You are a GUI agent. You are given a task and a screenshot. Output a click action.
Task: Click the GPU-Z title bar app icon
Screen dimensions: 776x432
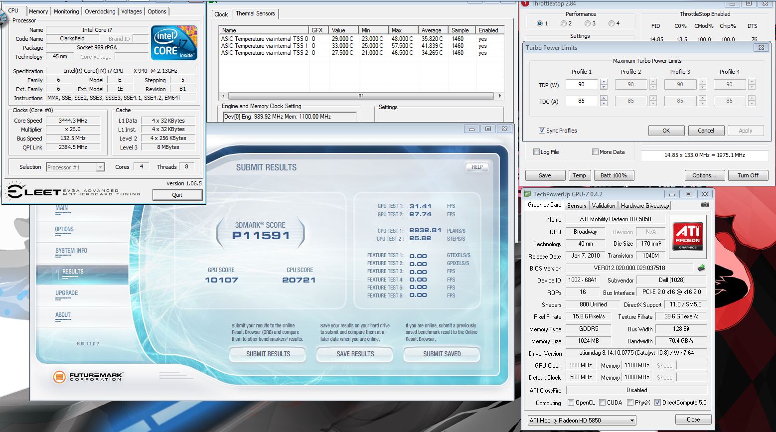(527, 194)
